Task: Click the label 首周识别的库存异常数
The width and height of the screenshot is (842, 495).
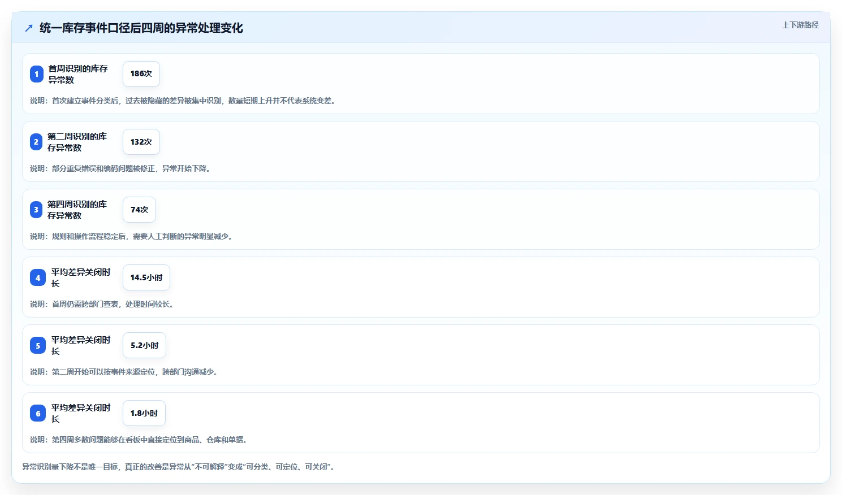Action: (x=78, y=74)
